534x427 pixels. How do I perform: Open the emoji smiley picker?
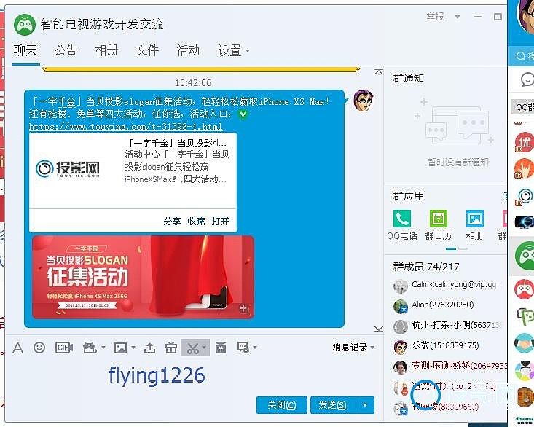(39, 348)
